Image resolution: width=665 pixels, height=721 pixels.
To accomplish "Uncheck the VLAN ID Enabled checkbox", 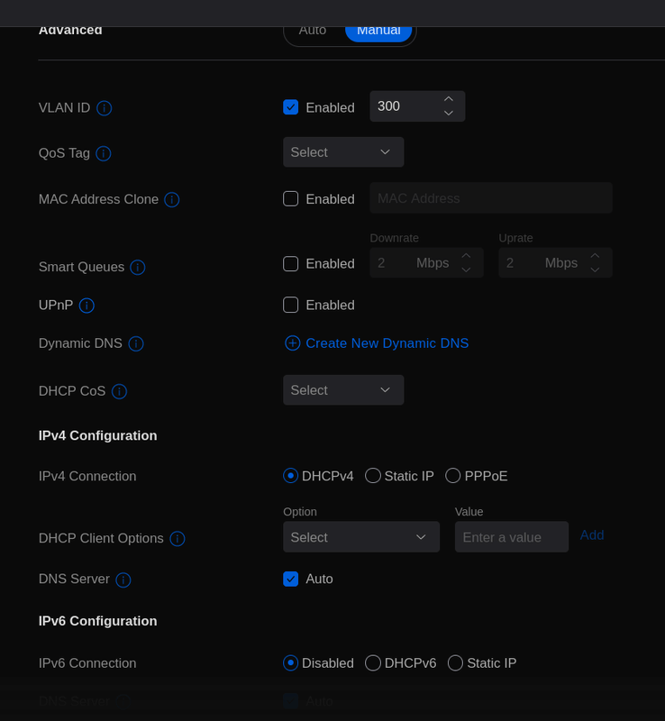I will point(291,107).
